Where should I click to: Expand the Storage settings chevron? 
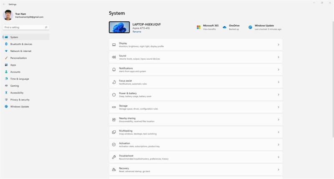tap(278, 107)
